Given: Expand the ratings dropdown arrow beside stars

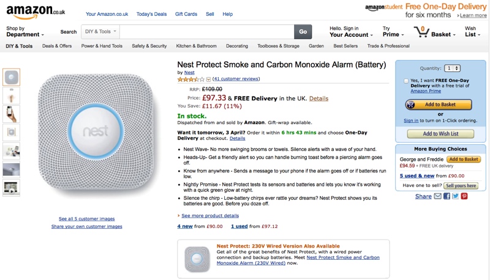Looking at the screenshot, I should (x=209, y=79).
